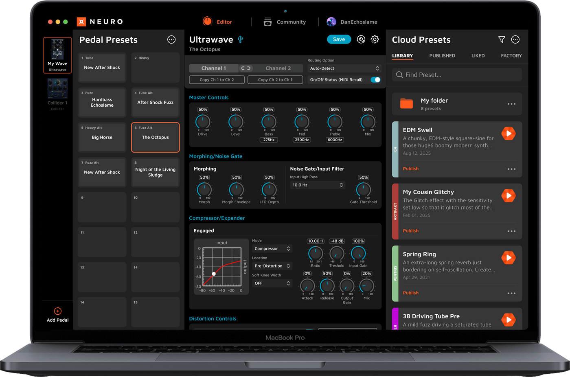
Task: Open the My Cousin Glitchy ellipsis menu
Action: pyautogui.click(x=512, y=231)
